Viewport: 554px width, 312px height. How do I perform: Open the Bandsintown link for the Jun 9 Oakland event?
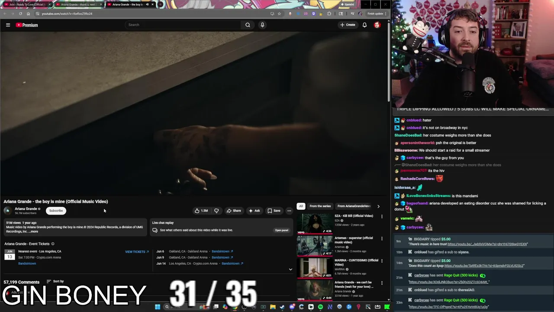coord(222,257)
